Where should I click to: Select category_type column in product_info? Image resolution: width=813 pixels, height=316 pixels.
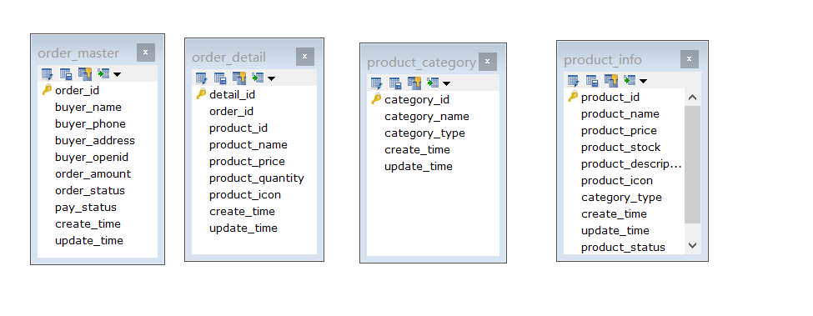[x=621, y=198]
